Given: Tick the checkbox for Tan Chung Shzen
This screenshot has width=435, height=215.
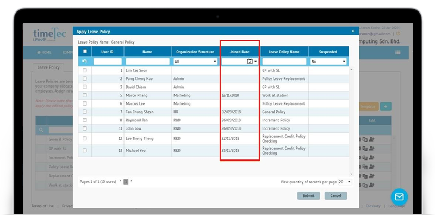Looking at the screenshot, I should point(85,112).
